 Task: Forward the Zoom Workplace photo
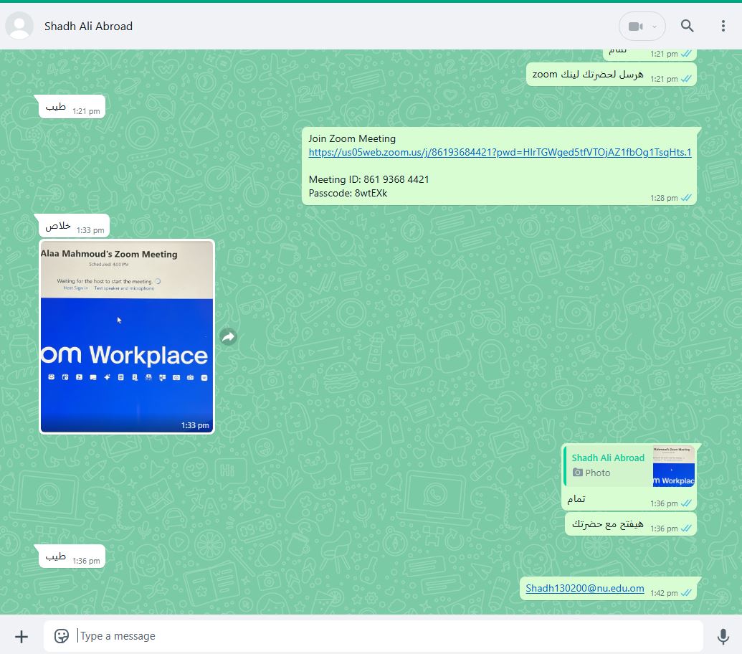click(x=229, y=336)
